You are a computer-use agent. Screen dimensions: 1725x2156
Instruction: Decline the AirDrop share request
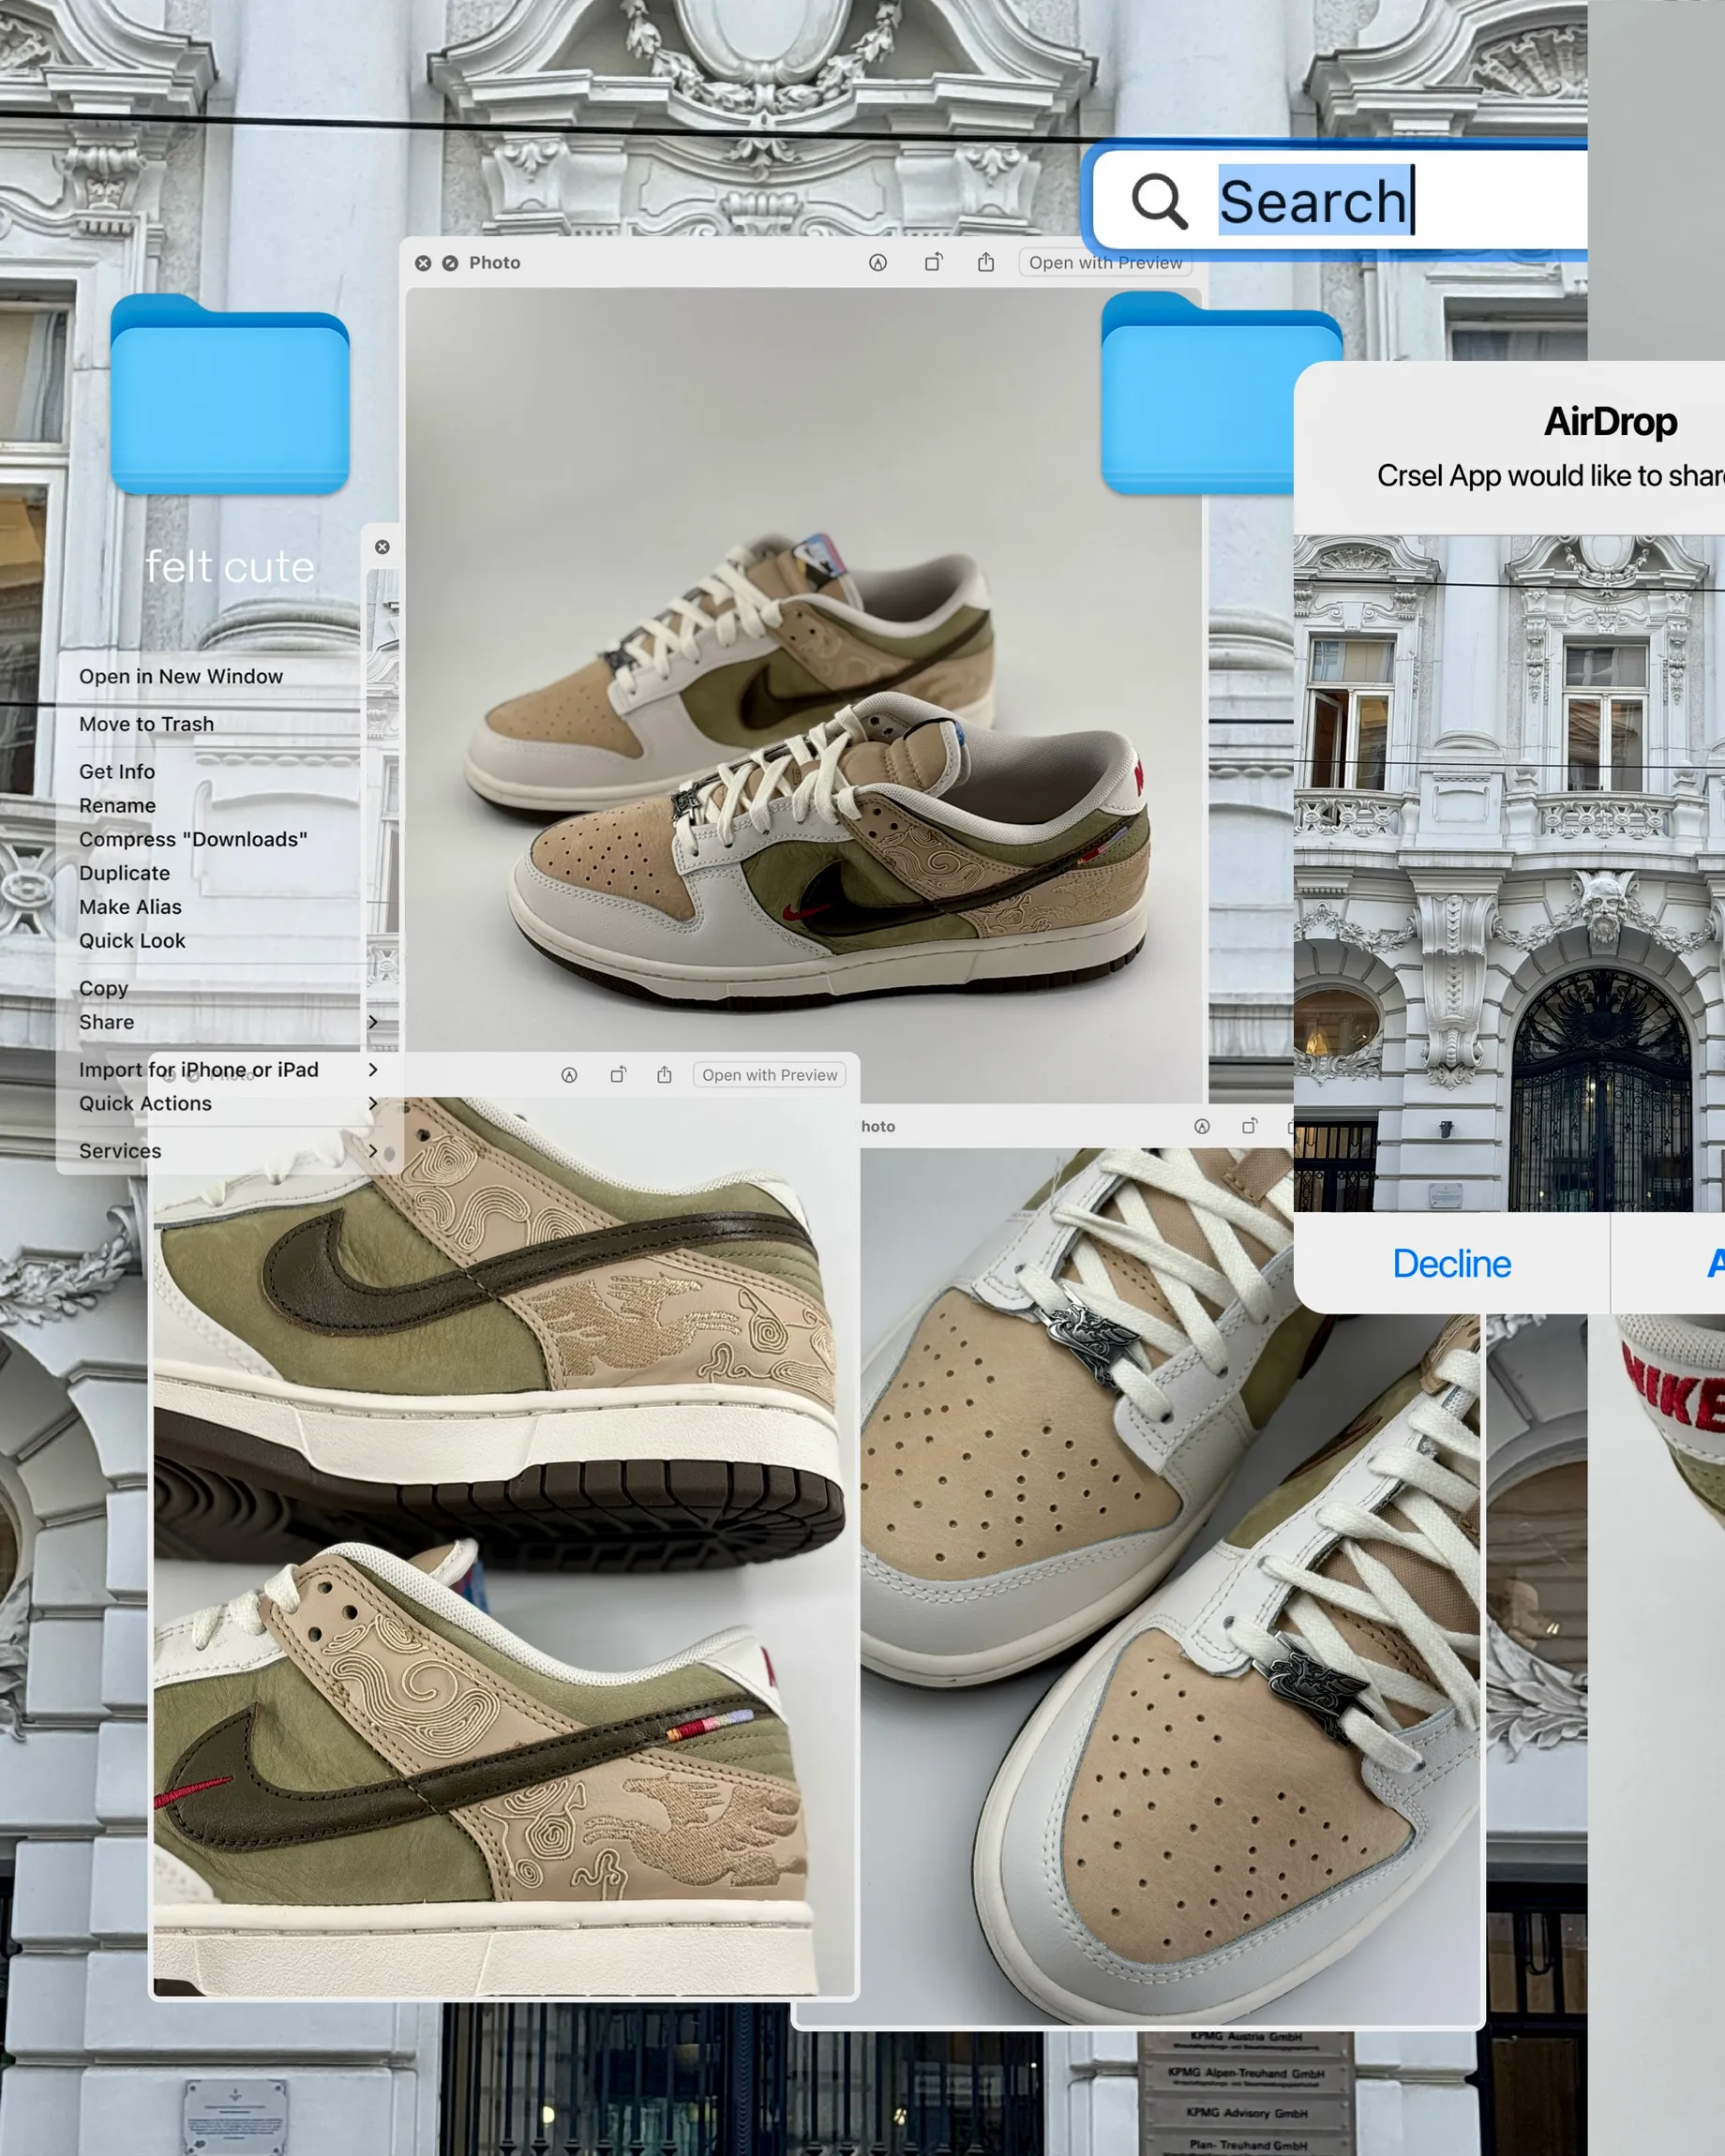(x=1451, y=1264)
